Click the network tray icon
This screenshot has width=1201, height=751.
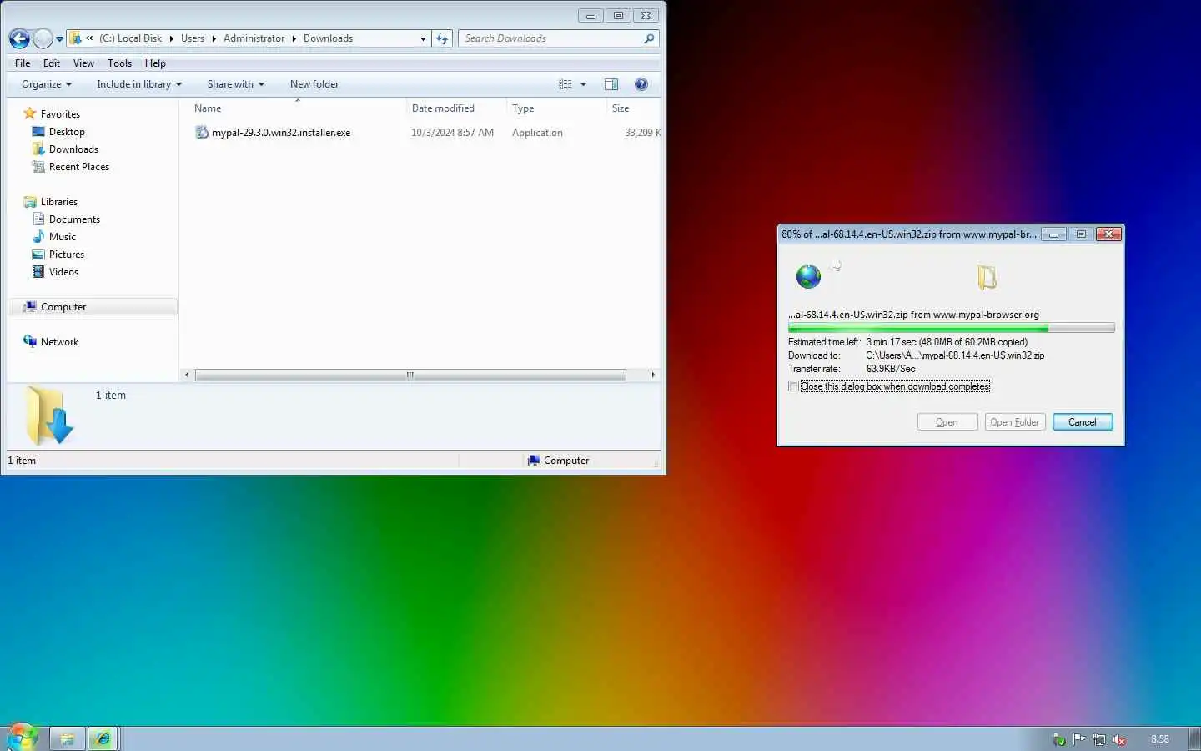point(1099,739)
